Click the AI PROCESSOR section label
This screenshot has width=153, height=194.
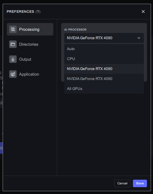coord(75,30)
